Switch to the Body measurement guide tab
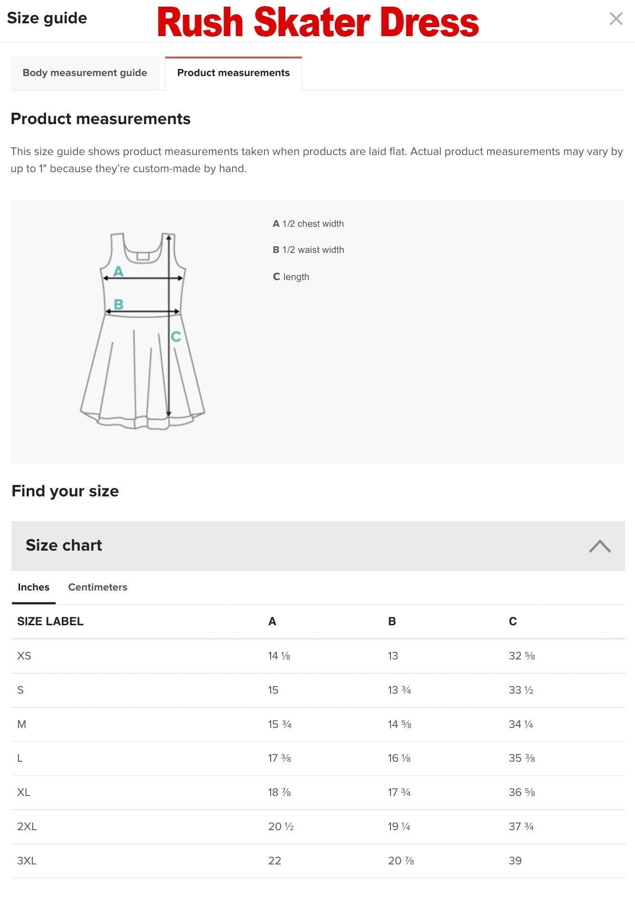Viewport: 635px width, 911px height. (x=85, y=73)
